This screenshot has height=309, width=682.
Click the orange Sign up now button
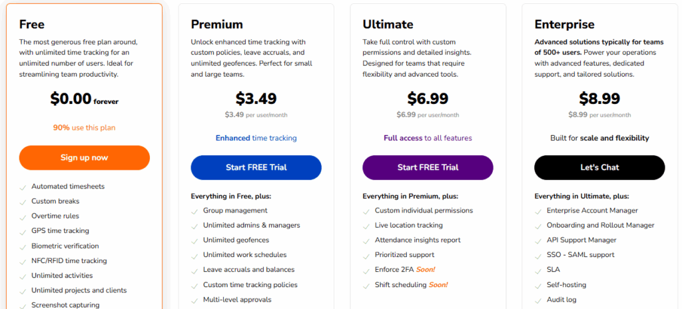[85, 158]
